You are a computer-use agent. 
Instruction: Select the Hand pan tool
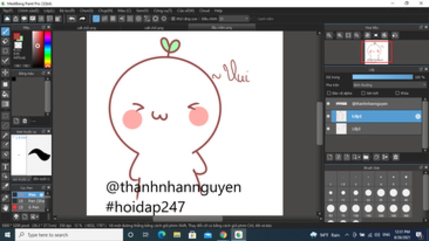[x=5, y=208]
